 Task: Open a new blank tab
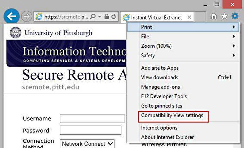click(200, 17)
